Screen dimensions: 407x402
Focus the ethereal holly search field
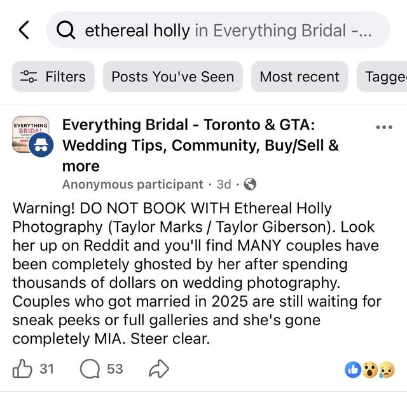(x=218, y=30)
